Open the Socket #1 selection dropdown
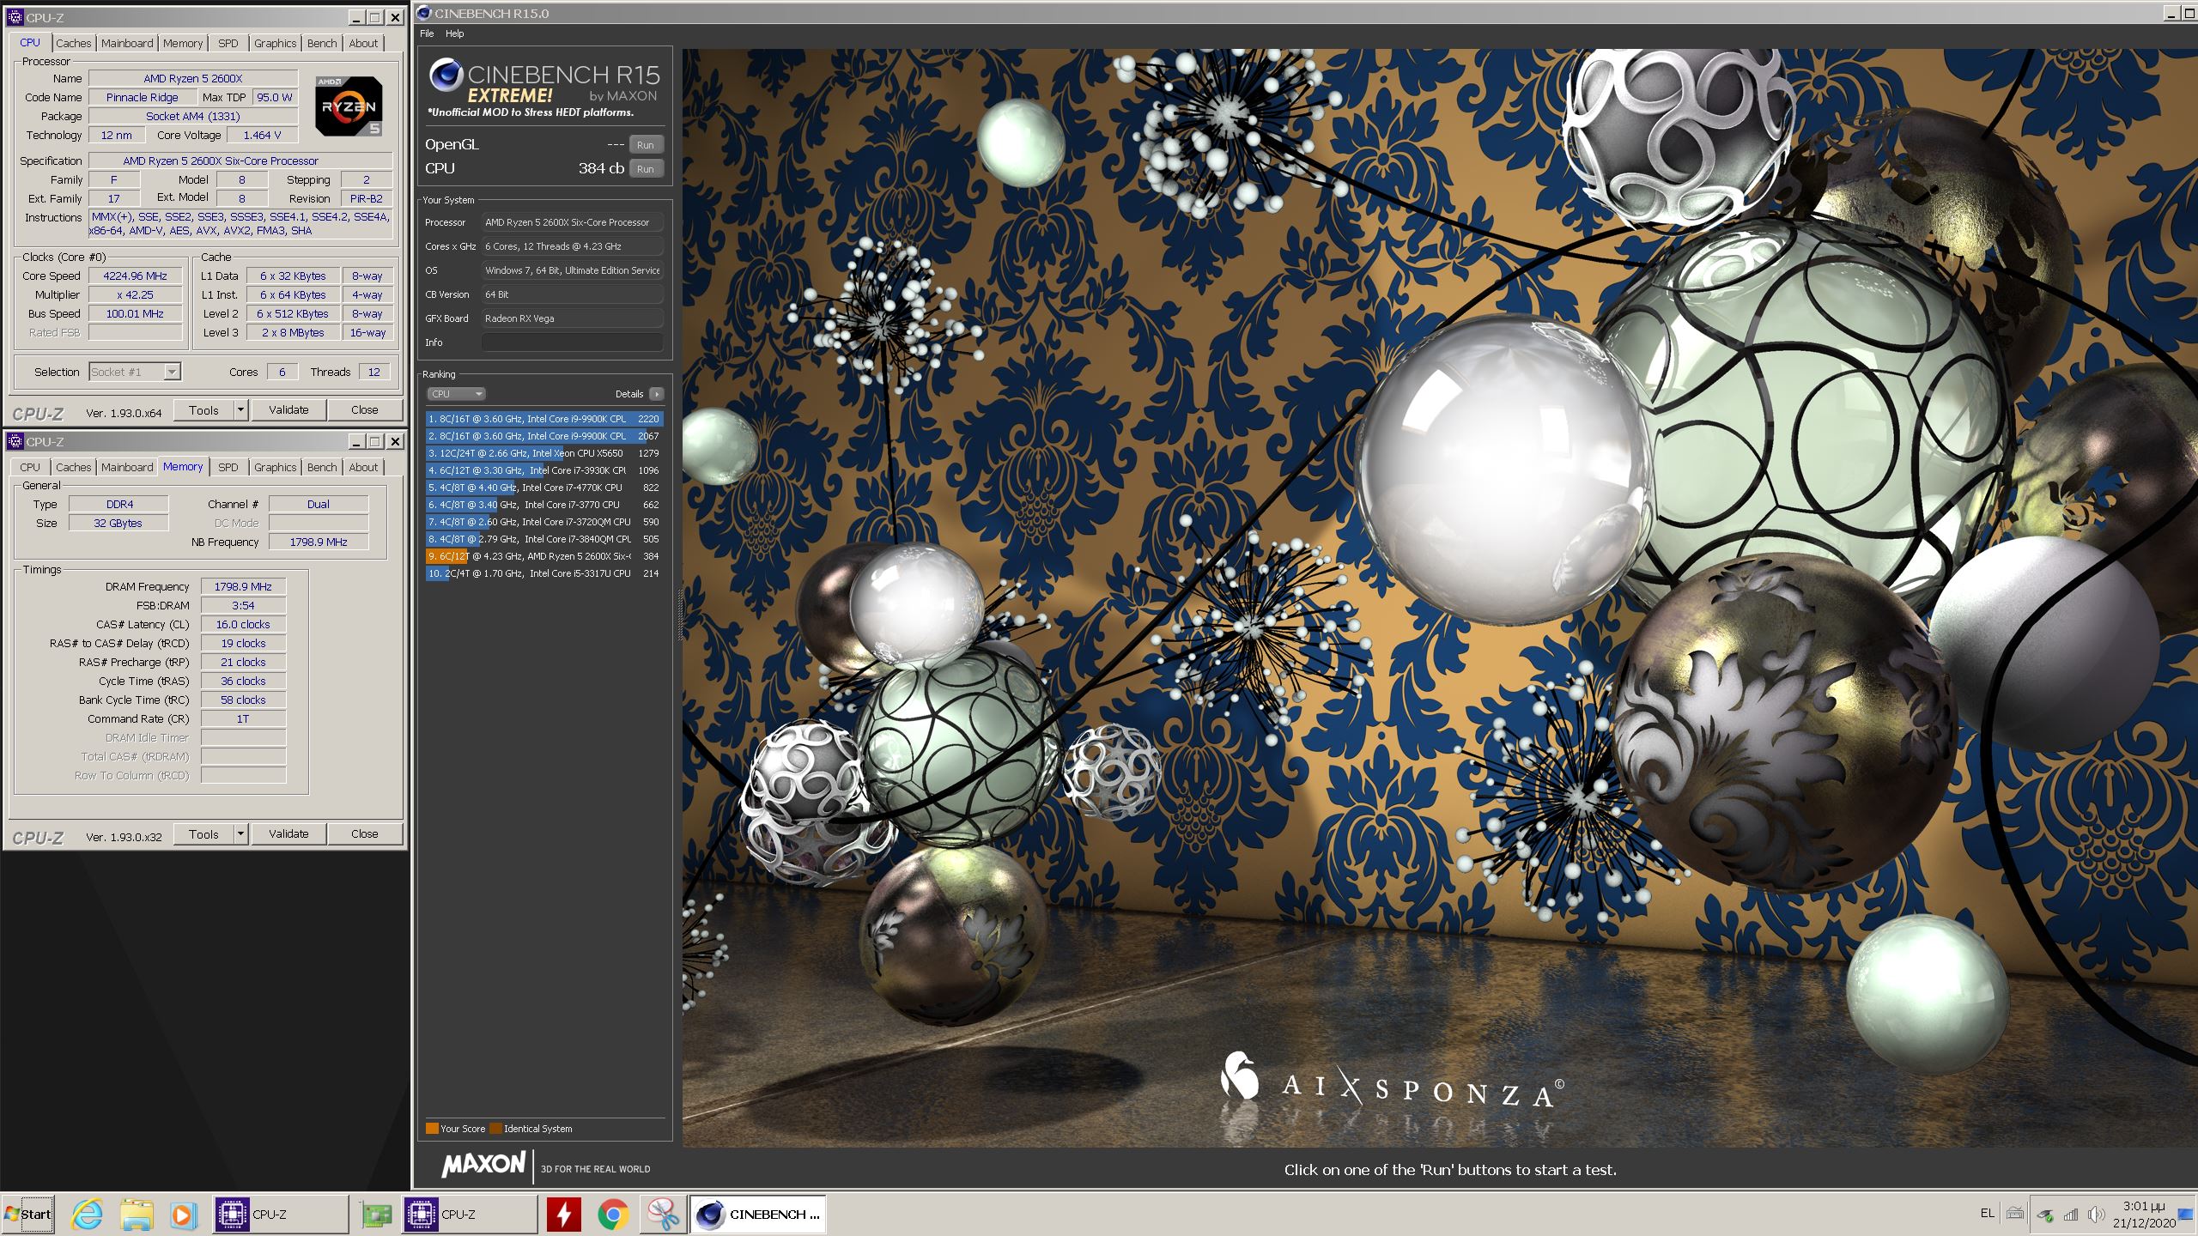 click(x=135, y=372)
